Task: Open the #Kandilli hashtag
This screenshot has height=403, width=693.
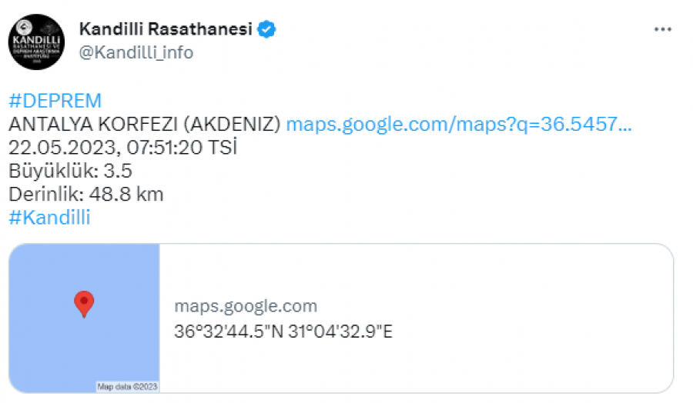Action: point(49,218)
